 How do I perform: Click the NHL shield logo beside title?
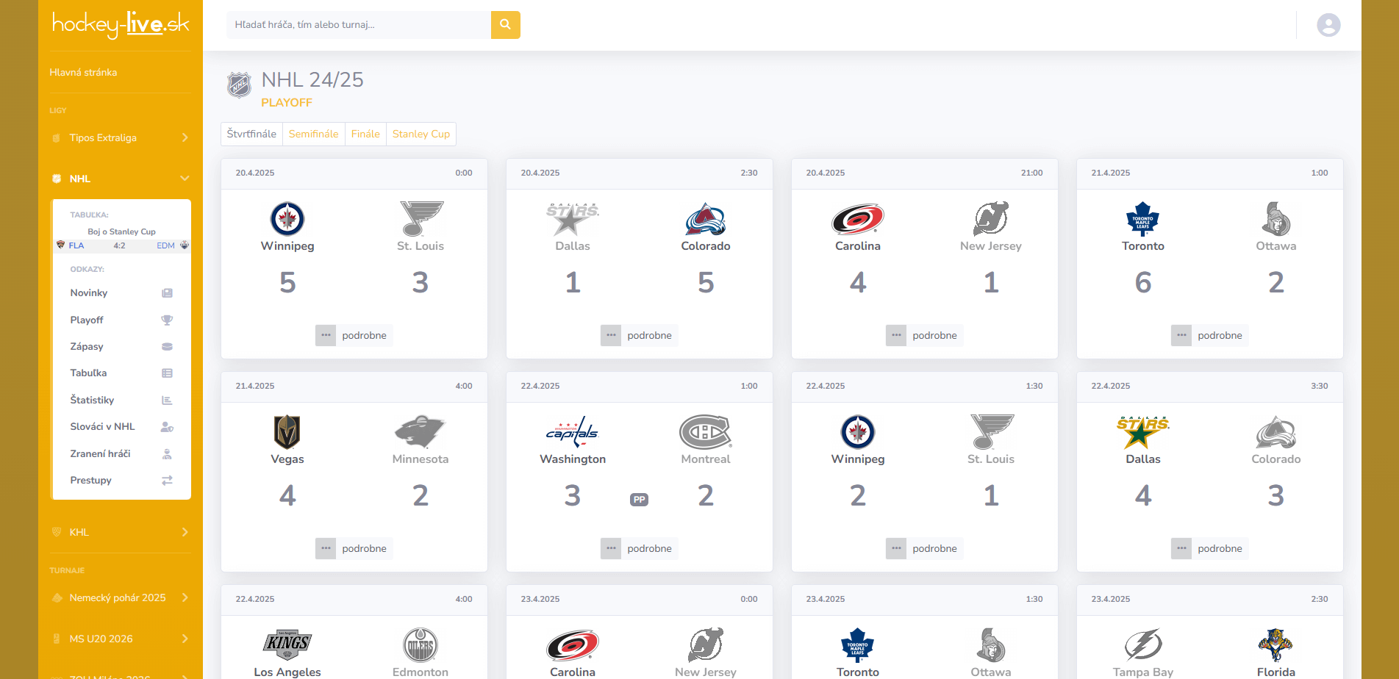click(x=239, y=85)
